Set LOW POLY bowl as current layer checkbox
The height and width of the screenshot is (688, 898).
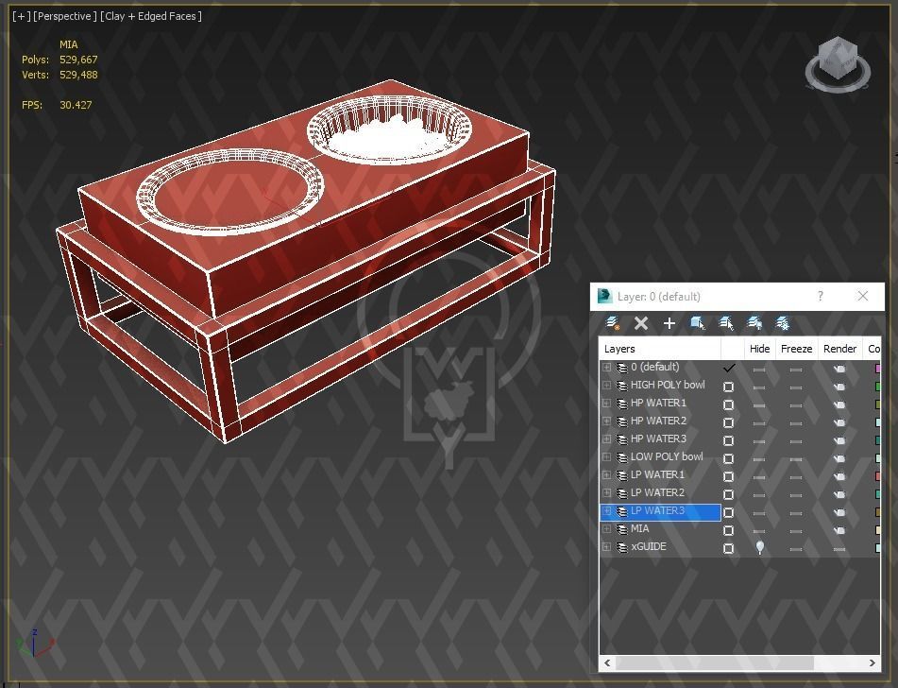(x=728, y=458)
